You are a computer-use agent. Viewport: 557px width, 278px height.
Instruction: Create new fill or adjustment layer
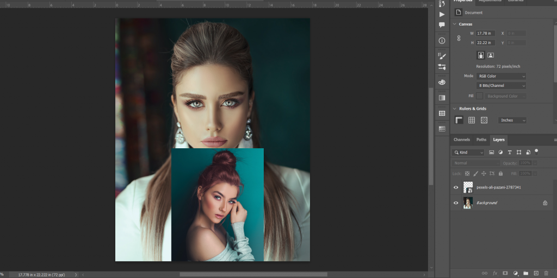(x=516, y=274)
